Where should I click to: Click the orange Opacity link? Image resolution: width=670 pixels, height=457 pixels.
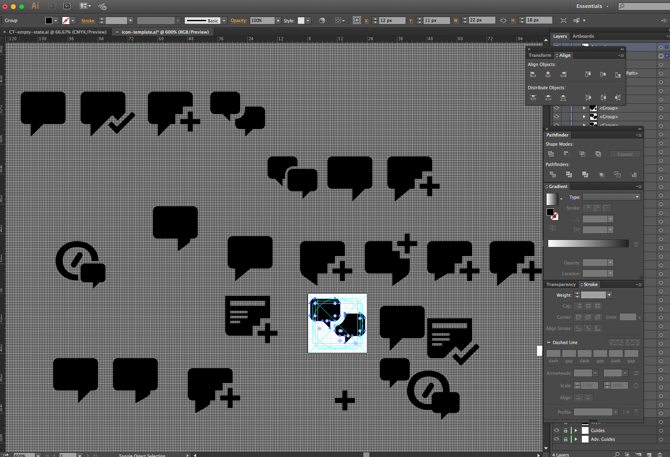coord(239,20)
